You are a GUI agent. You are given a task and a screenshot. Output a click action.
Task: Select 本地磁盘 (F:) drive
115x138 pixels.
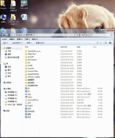coord(11,102)
